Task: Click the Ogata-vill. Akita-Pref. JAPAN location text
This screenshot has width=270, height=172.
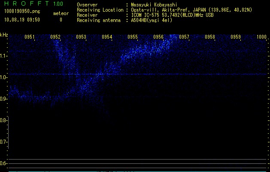Action: click(191, 10)
